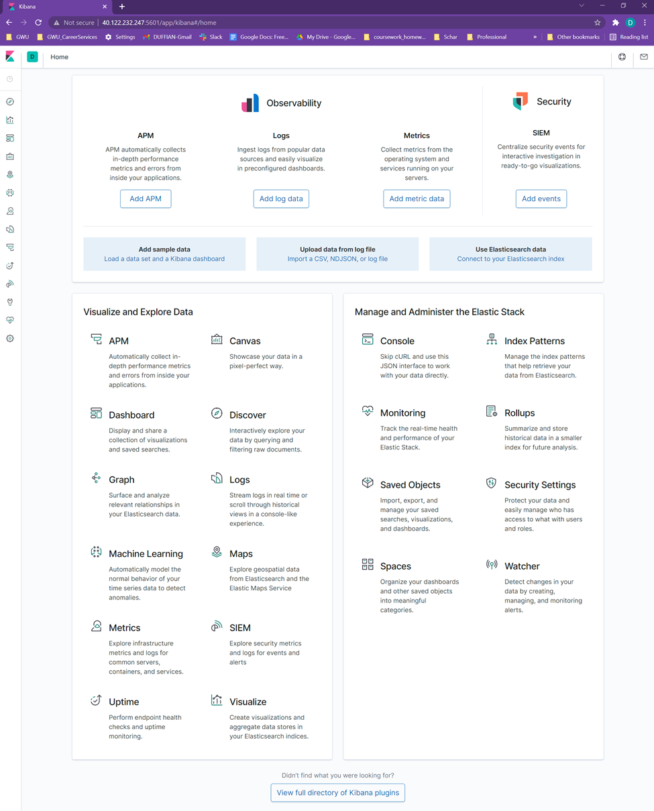This screenshot has width=654, height=811.
Task: Click the Add log data button
Action: coord(281,199)
